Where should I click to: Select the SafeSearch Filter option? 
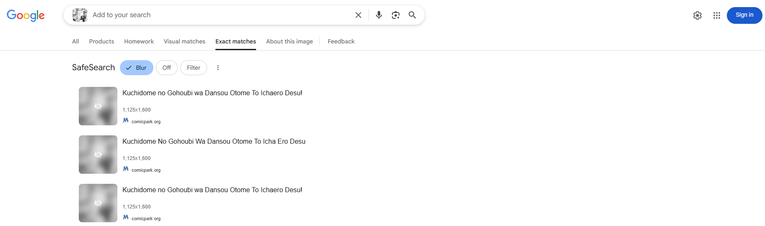[194, 68]
